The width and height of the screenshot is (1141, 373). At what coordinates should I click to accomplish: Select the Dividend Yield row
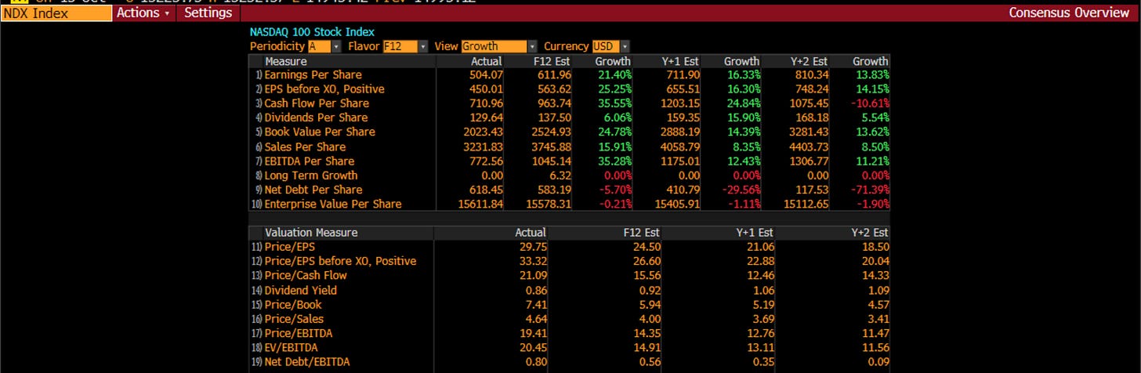569,290
